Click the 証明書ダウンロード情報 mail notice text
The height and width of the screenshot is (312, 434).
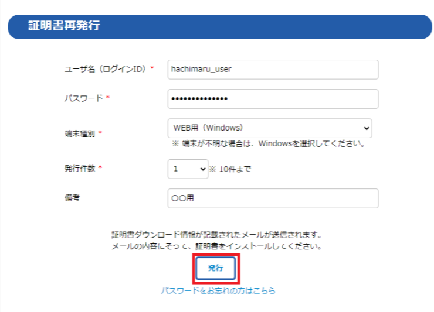tap(217, 235)
